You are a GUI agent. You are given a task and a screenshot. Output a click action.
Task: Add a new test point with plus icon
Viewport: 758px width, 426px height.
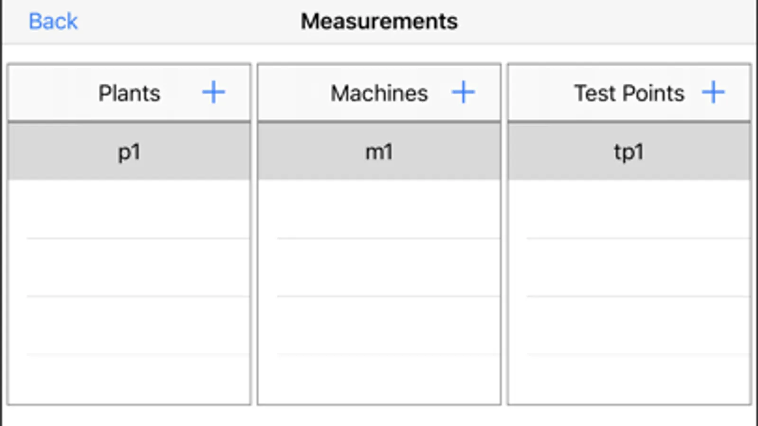pos(713,92)
